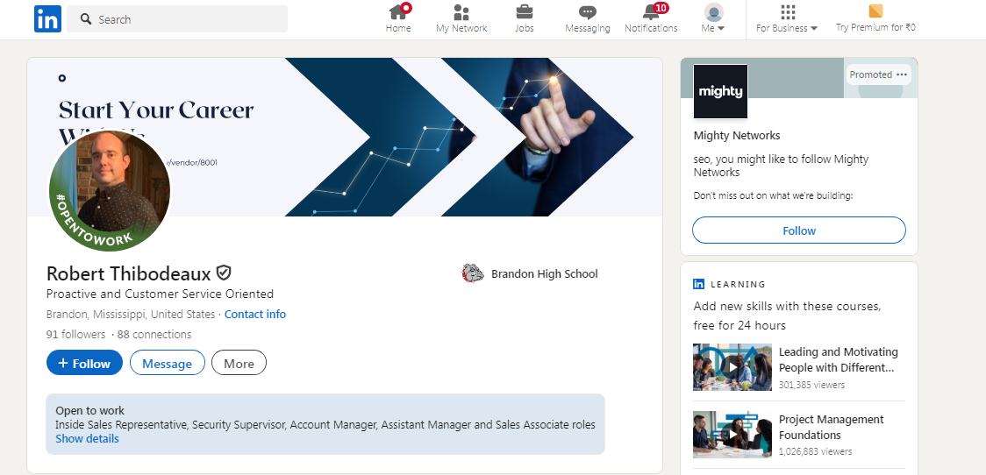Click the Try Premium gold icon
Viewport: 986px width, 475px height.
point(875,11)
